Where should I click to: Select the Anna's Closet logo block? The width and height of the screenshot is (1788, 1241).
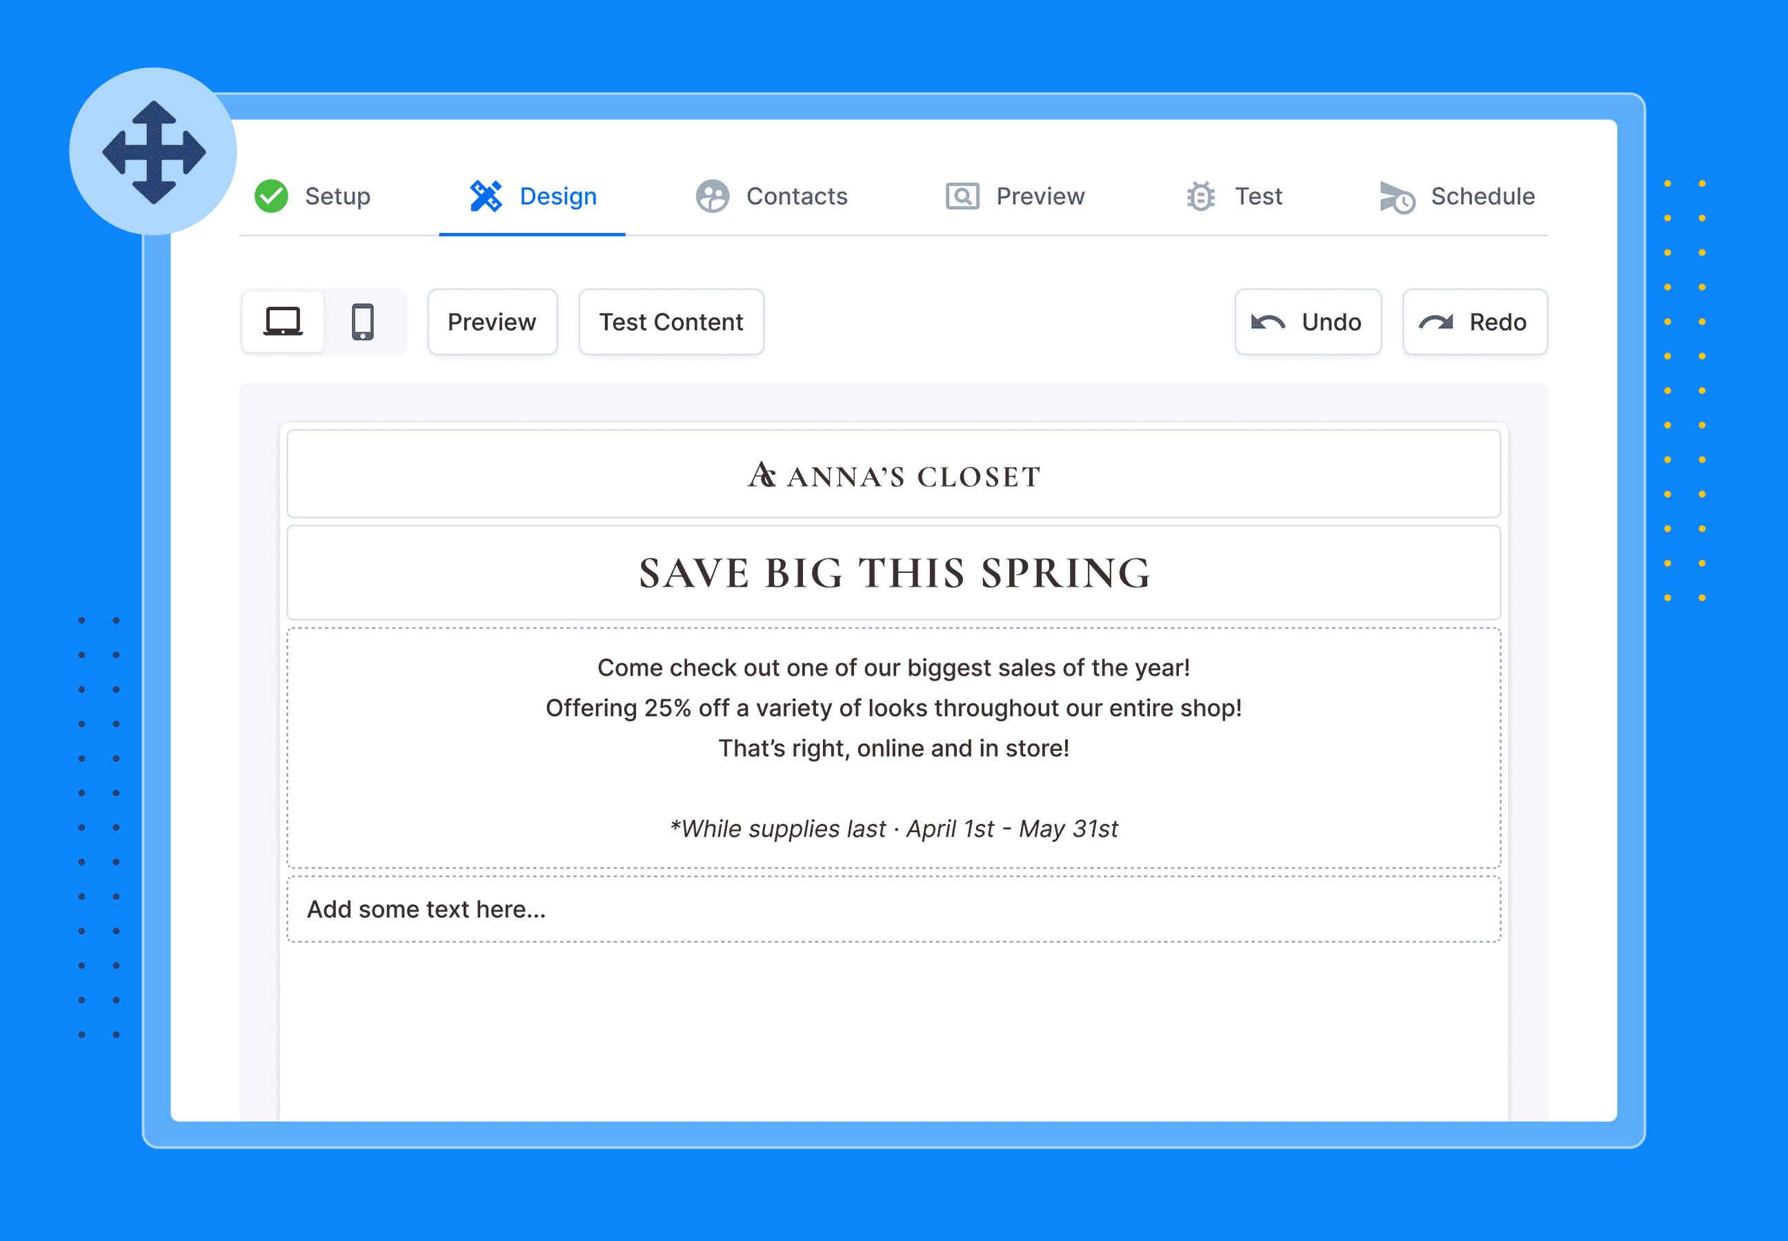click(x=893, y=474)
